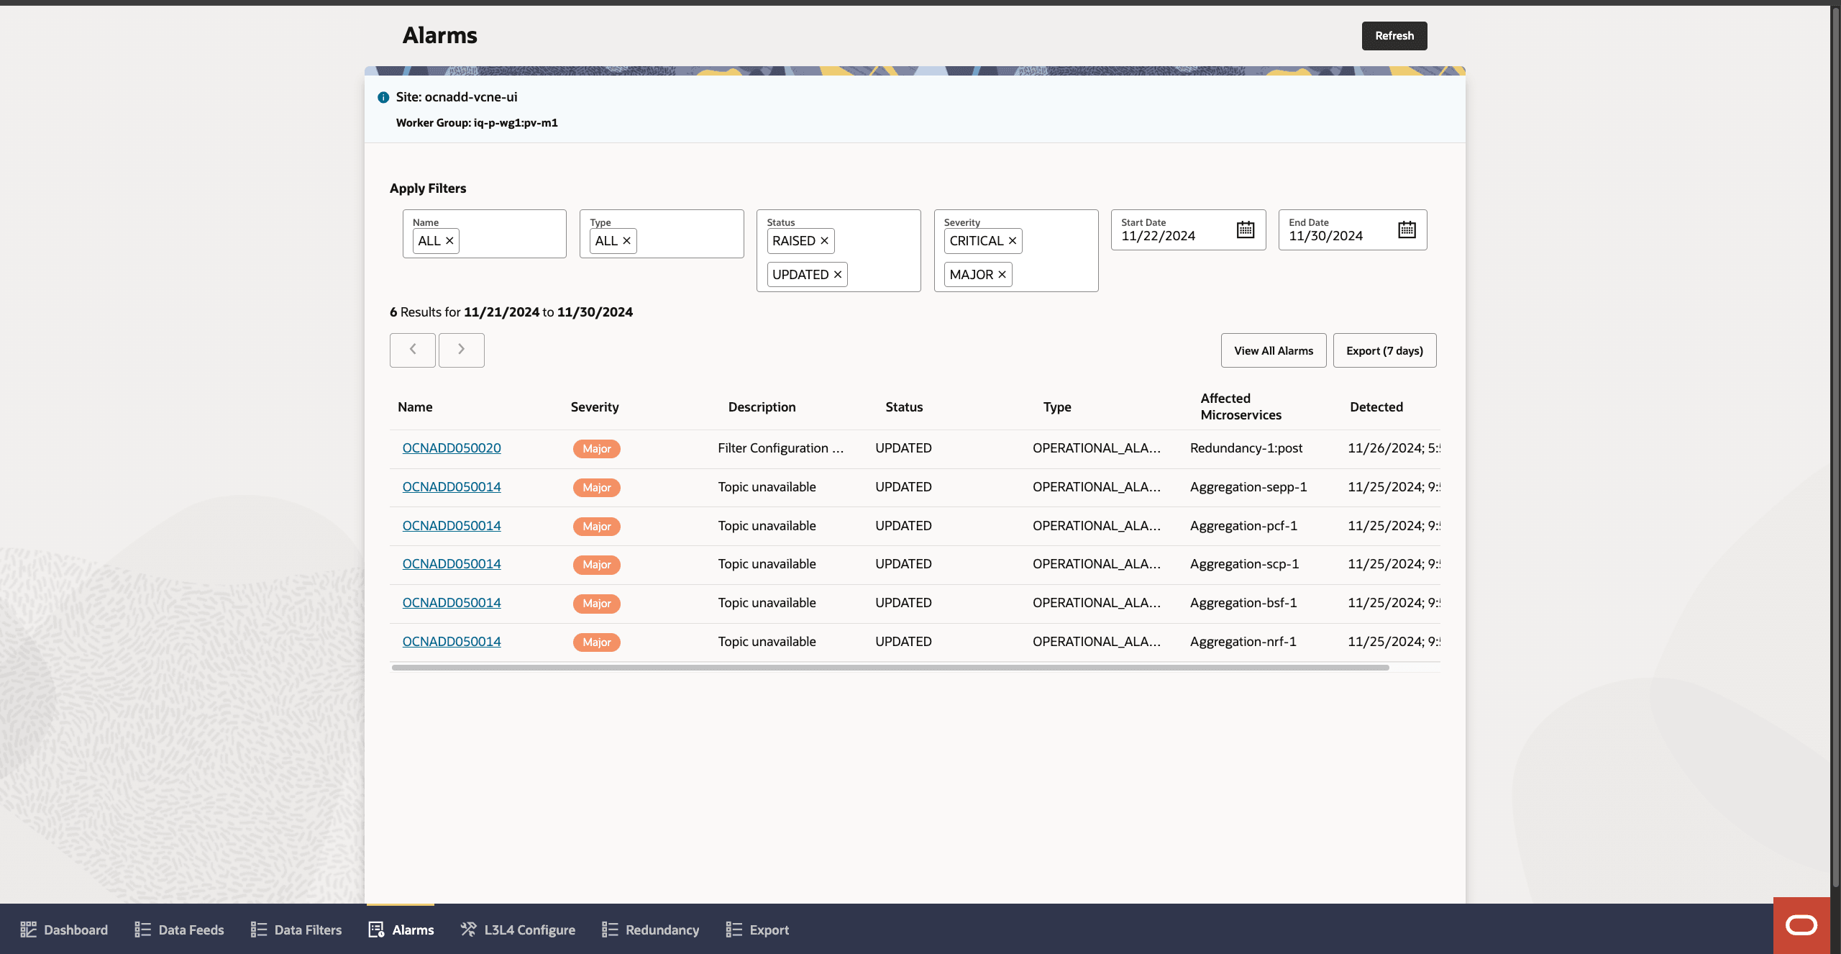Click Aggregation-scp-1 microservice cell
1841x954 pixels.
click(1244, 564)
